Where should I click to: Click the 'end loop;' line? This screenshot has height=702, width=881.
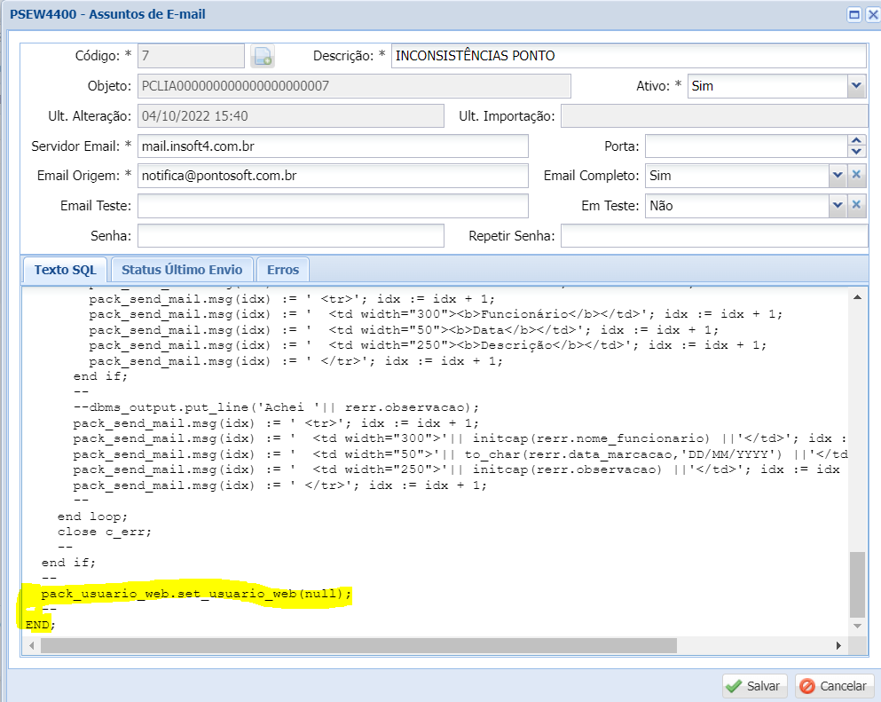[92, 516]
